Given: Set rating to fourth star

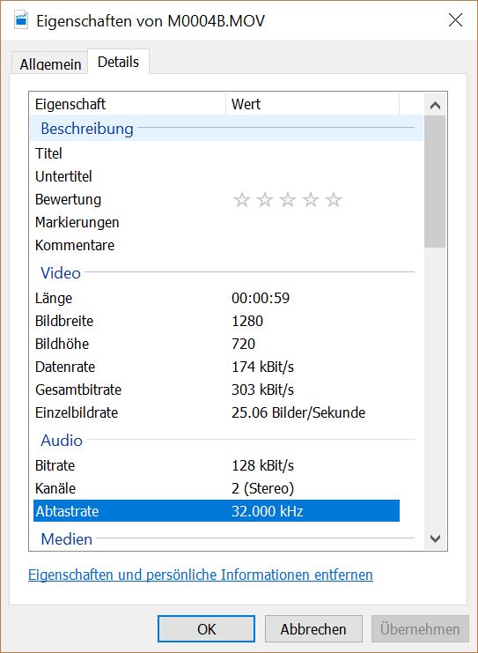Looking at the screenshot, I should pyautogui.click(x=311, y=200).
